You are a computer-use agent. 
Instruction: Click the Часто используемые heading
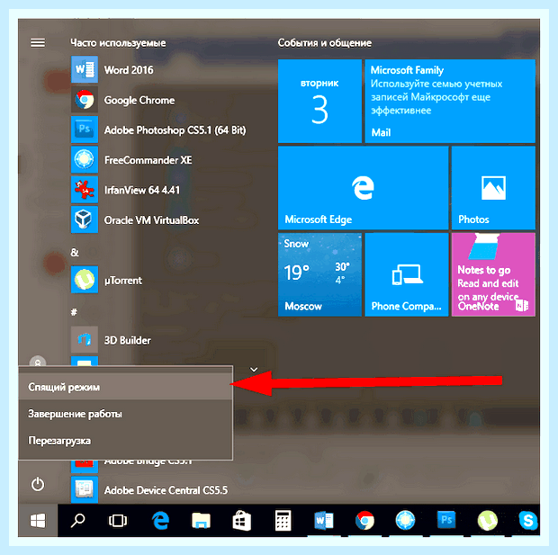click(x=118, y=43)
